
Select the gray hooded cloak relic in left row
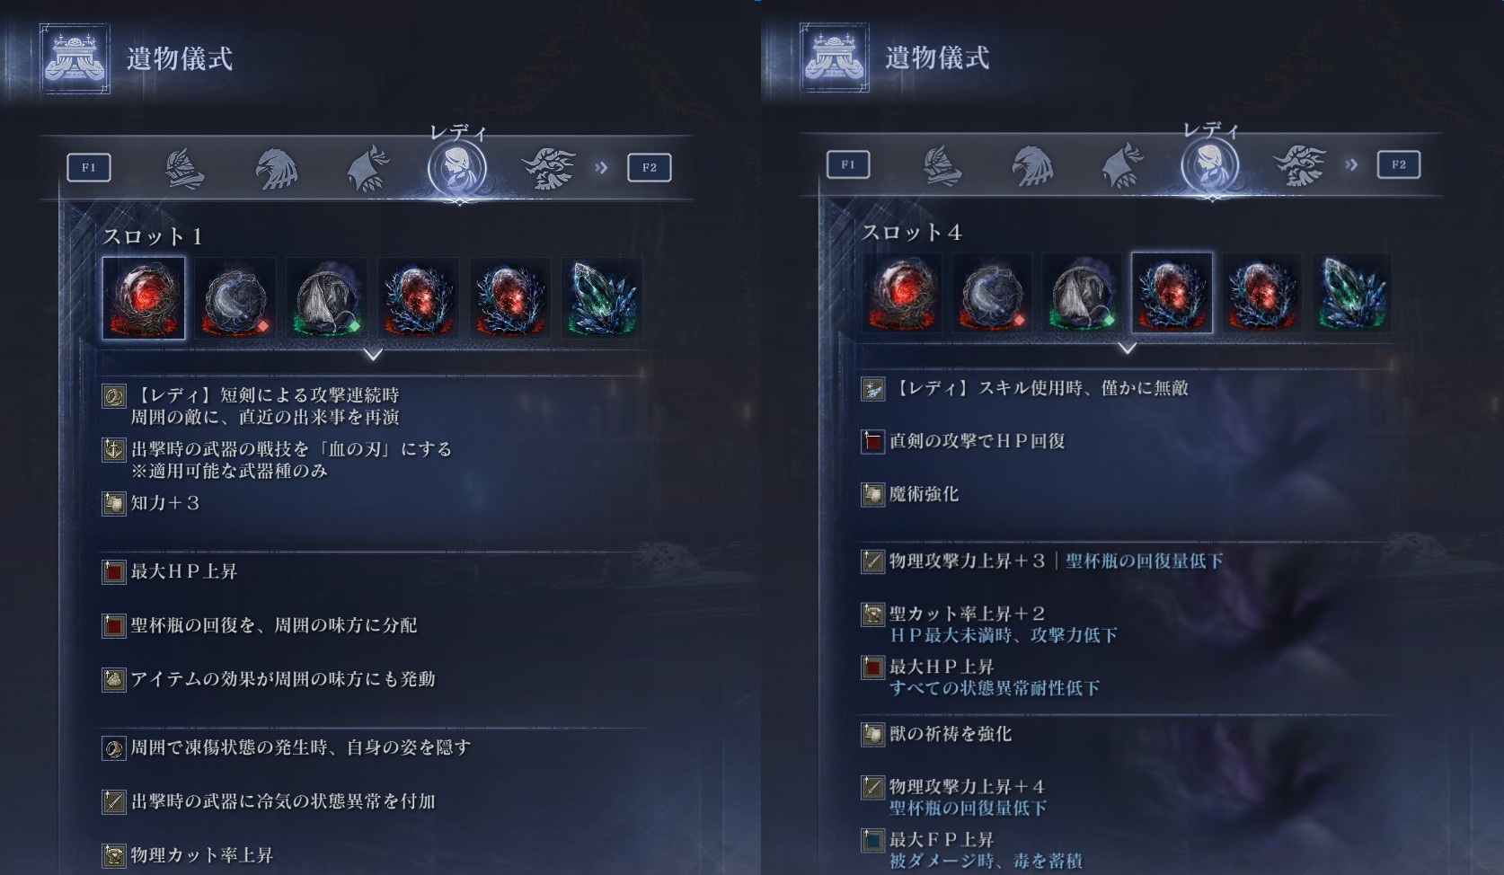click(x=327, y=298)
